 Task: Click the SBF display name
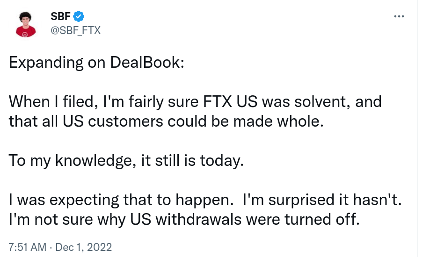(61, 16)
